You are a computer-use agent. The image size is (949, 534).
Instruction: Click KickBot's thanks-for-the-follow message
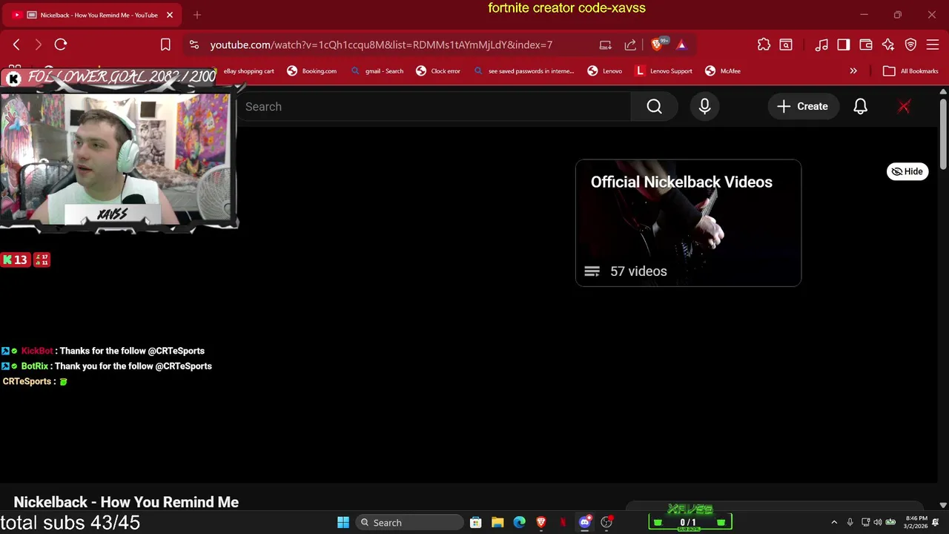click(x=103, y=351)
